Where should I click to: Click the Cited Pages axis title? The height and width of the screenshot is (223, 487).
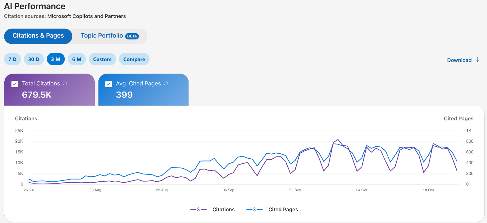tap(459, 119)
